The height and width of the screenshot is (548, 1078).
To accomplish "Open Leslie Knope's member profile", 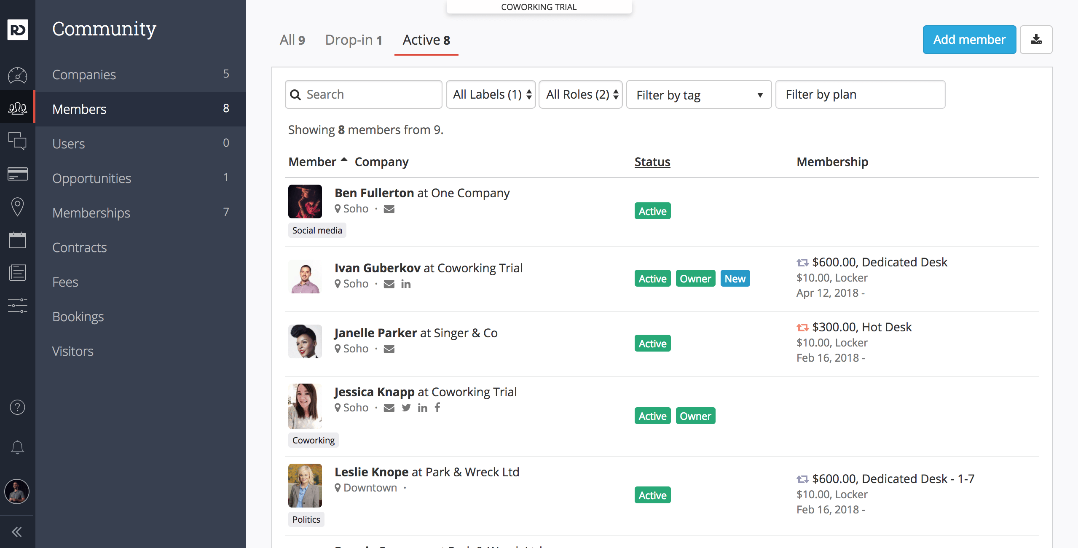I will click(x=371, y=472).
